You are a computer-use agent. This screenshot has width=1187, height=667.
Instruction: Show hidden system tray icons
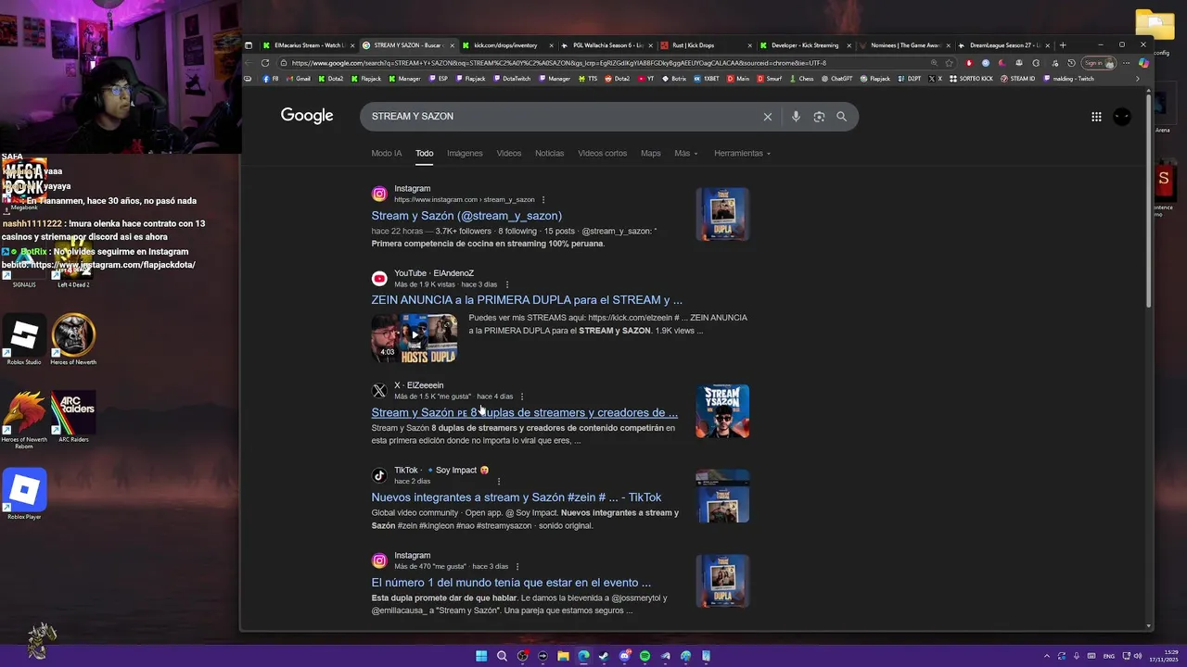point(1047,656)
